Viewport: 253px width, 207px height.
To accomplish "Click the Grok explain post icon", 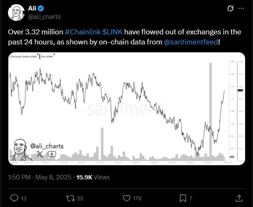I will click(230, 8).
